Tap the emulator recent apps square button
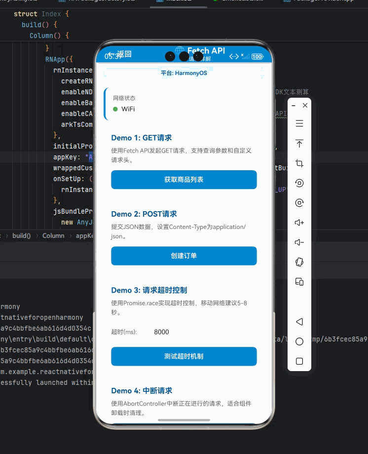 click(299, 361)
